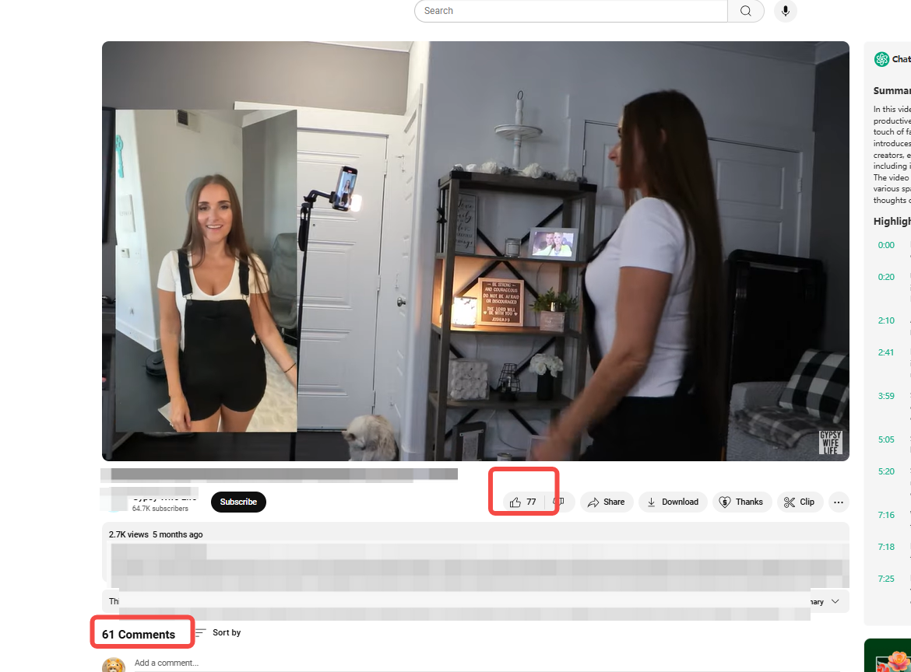Go to the 5:05 highlight timestamp

(x=886, y=439)
